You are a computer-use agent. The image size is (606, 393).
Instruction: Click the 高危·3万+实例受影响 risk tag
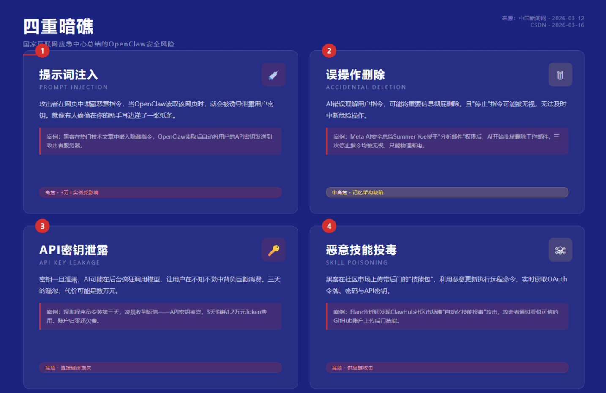(x=160, y=192)
